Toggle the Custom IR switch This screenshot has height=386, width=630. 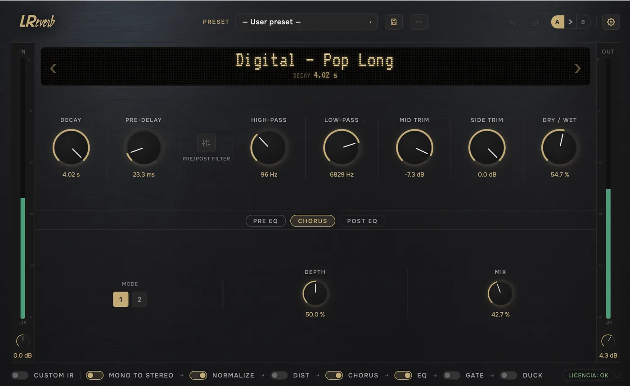(19, 375)
